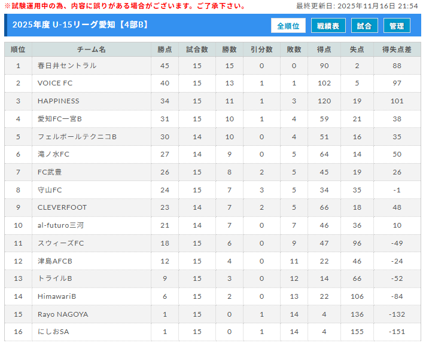Open the にしおSA team entry

[x=53, y=332]
